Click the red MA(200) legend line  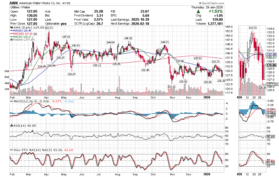pyautogui.click(x=11, y=34)
